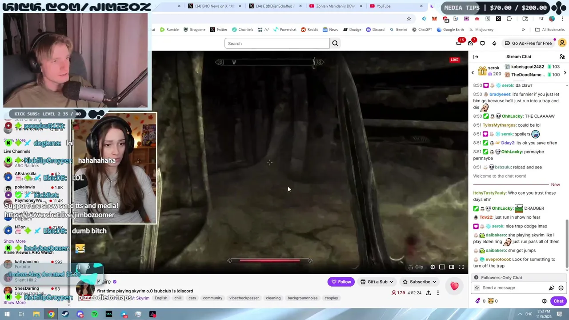Click the chat scrollbar
Viewport: 569px width, 320px height.
(567, 244)
